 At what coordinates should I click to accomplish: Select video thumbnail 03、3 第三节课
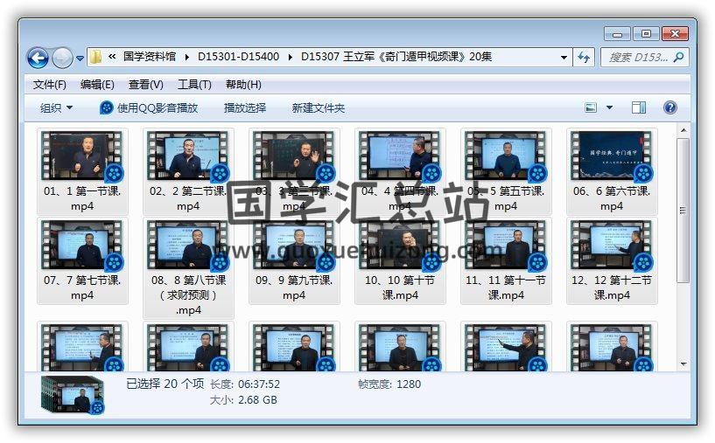coord(294,156)
